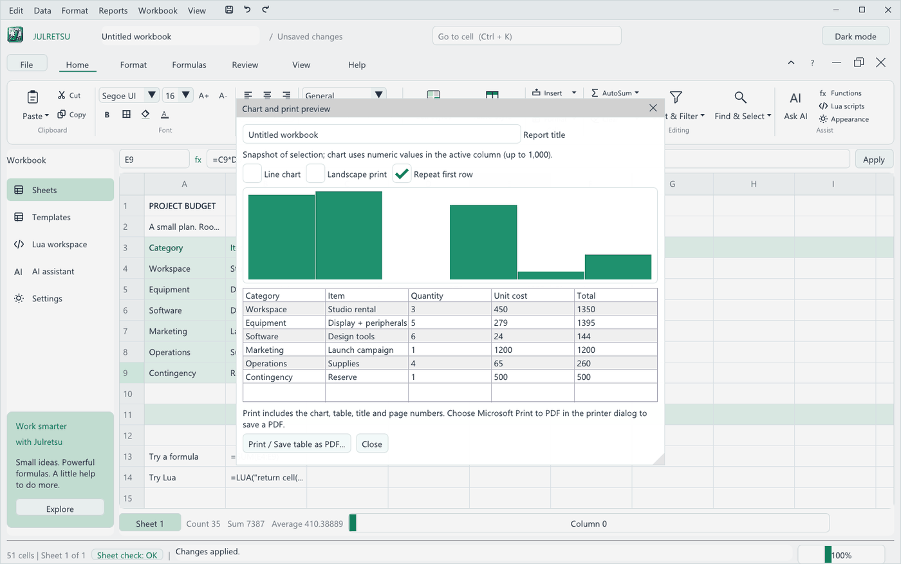Check the Landscape print option
901x564 pixels.
tap(315, 174)
